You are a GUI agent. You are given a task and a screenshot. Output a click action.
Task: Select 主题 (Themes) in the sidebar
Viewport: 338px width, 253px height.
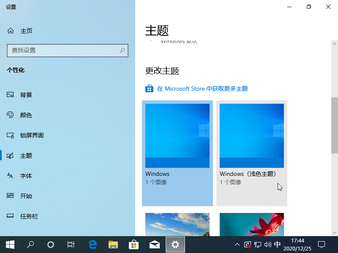point(25,155)
